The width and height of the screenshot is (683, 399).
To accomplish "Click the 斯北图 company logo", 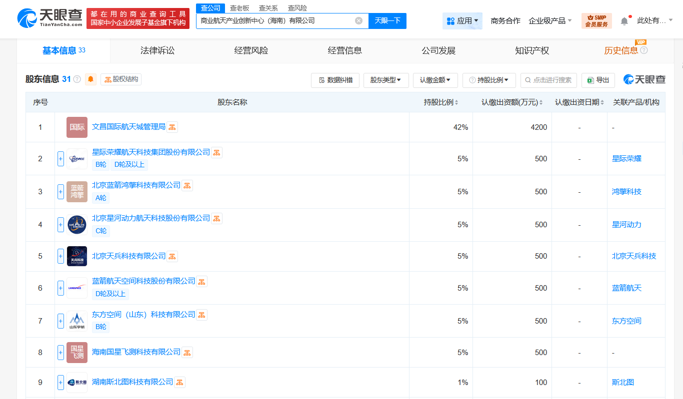I will 77,383.
